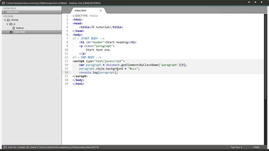
Task: Click the 'FOLDERS' sidebar heading
Action: point(8,16)
